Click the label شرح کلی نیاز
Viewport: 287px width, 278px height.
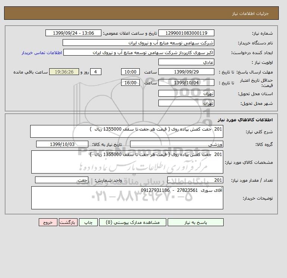(x=259, y=132)
